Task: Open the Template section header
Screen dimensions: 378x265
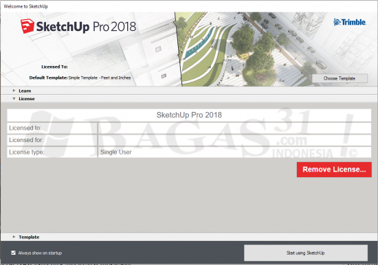Action: point(188,237)
